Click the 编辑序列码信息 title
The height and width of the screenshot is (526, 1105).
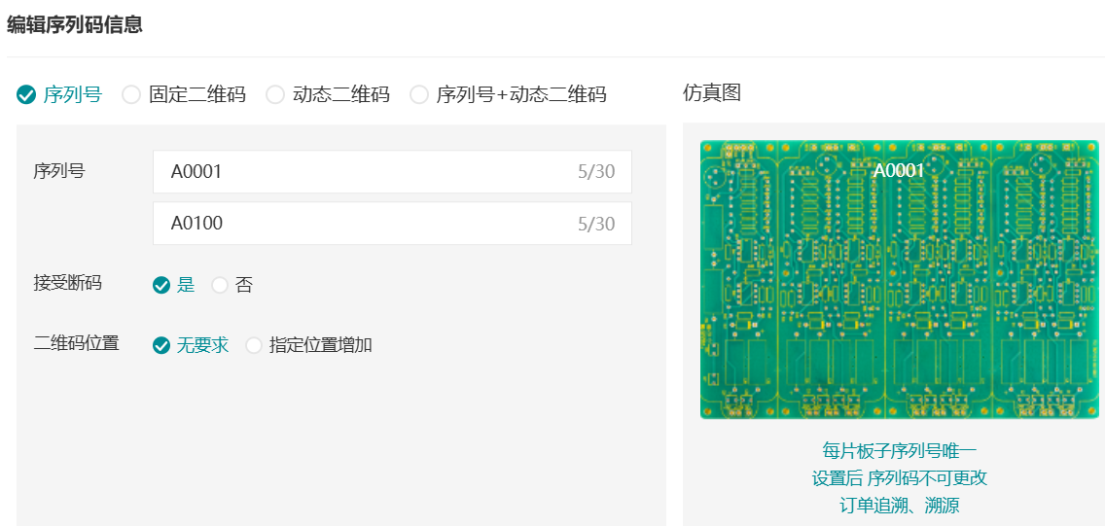click(x=75, y=25)
